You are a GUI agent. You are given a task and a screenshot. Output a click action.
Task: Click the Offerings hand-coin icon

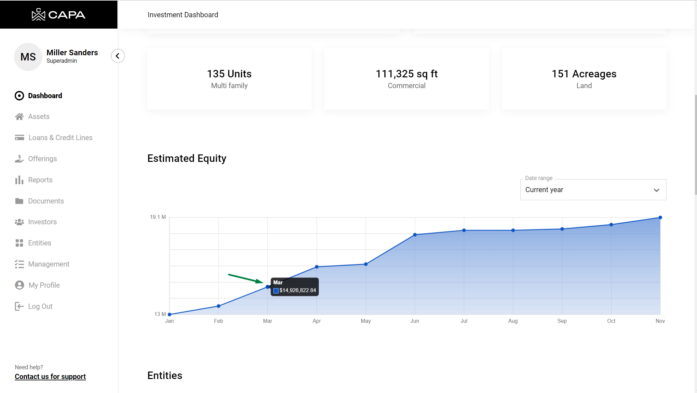(x=19, y=159)
